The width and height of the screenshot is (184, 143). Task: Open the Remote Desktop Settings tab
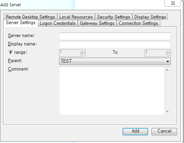pos(30,17)
